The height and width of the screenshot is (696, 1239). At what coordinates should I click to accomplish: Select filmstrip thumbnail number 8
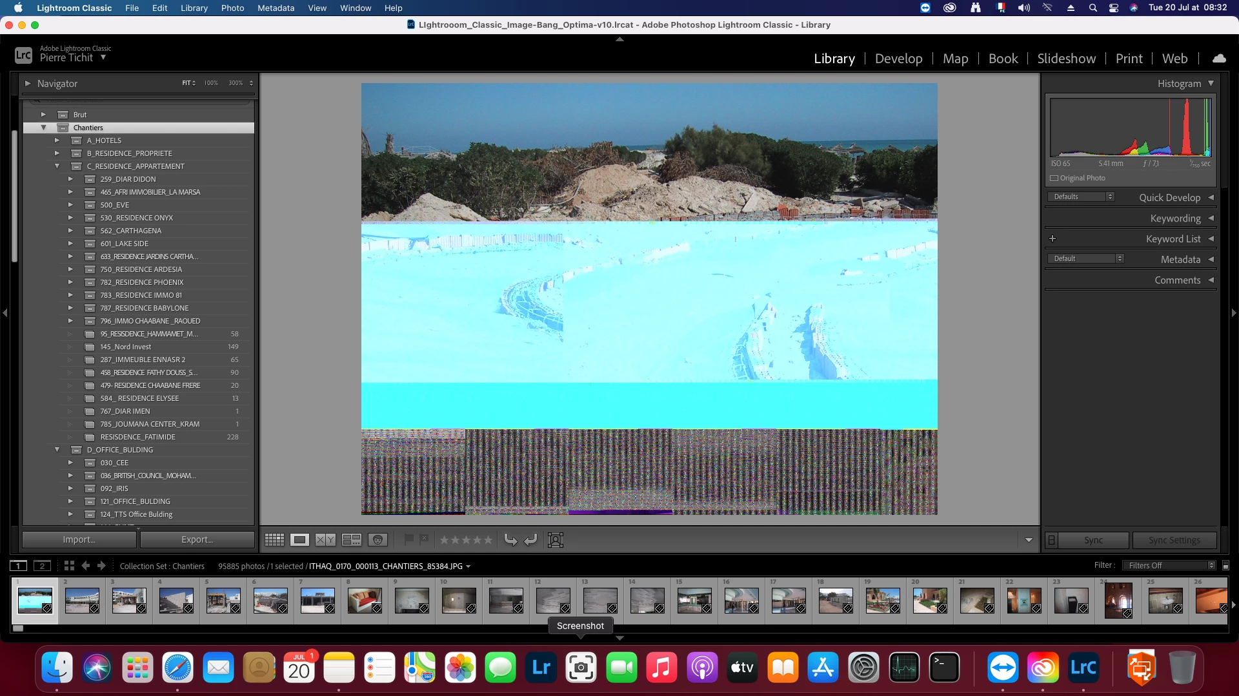coord(365,600)
